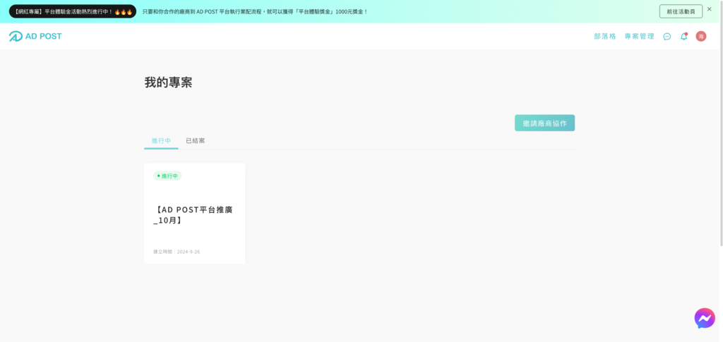
Task: Open the AD POST平台推廣_10月 project card
Action: 195,214
